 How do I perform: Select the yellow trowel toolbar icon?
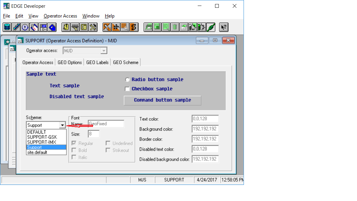(x=75, y=27)
